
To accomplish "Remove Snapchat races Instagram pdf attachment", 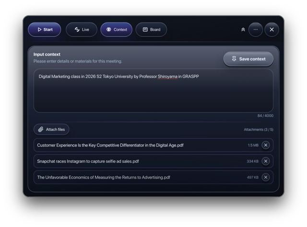I will [x=266, y=161].
